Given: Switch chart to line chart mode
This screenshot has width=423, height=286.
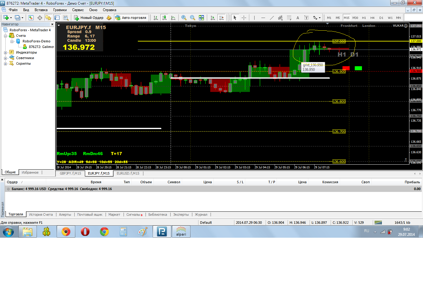Looking at the screenshot, I should click(x=173, y=18).
